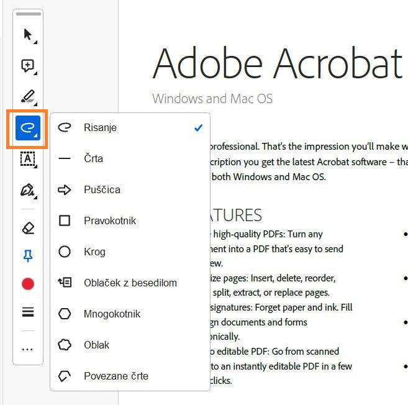Click the toolbar drag handle bar
The width and height of the screenshot is (408, 405).
[27, 14]
